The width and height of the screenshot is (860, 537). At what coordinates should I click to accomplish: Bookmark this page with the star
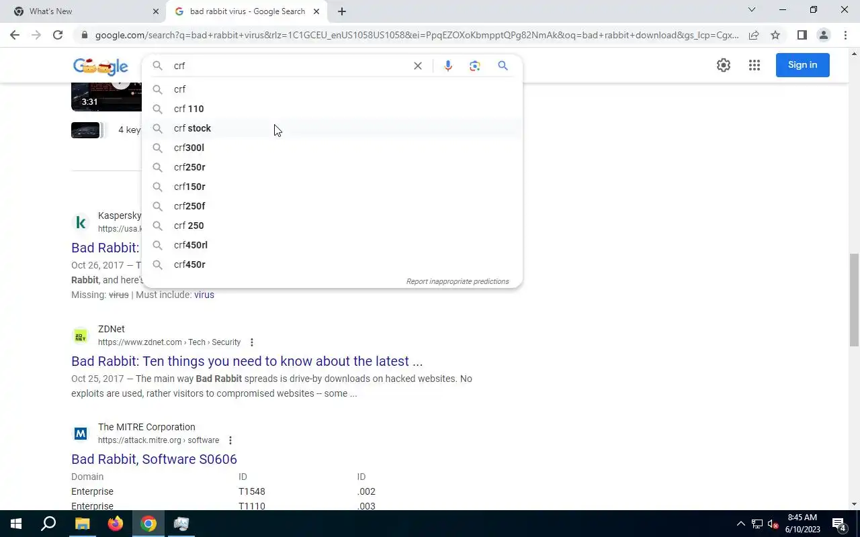click(775, 35)
